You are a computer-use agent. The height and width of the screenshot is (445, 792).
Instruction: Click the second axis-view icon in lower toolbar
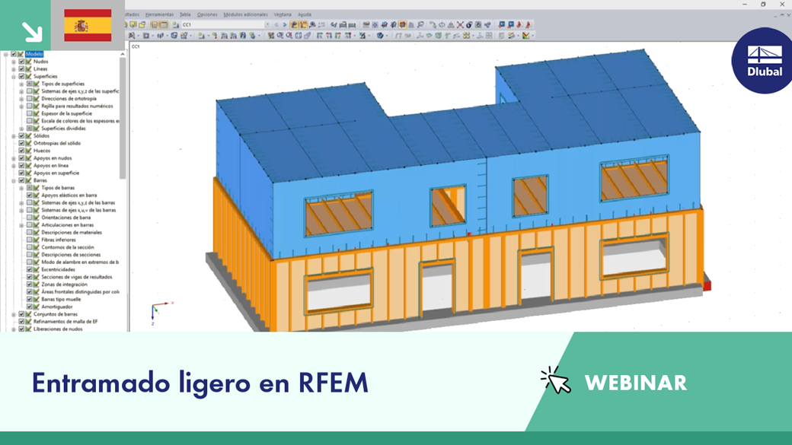pyautogui.click(x=329, y=36)
